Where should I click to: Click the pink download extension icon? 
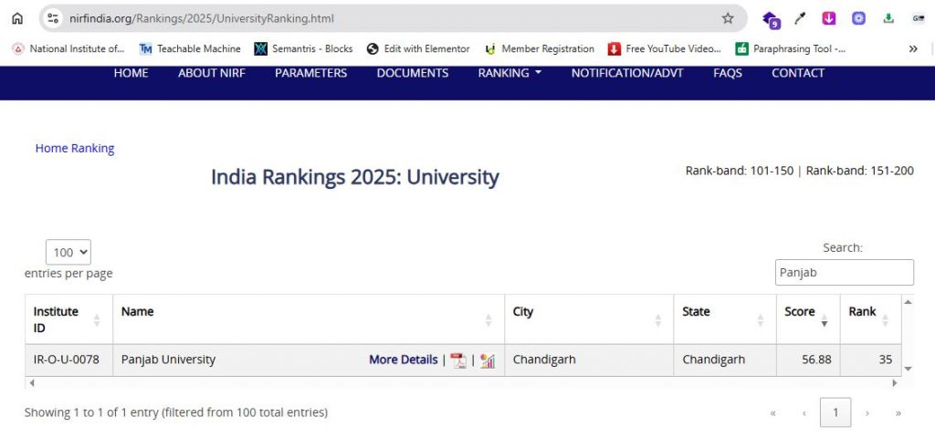829,18
